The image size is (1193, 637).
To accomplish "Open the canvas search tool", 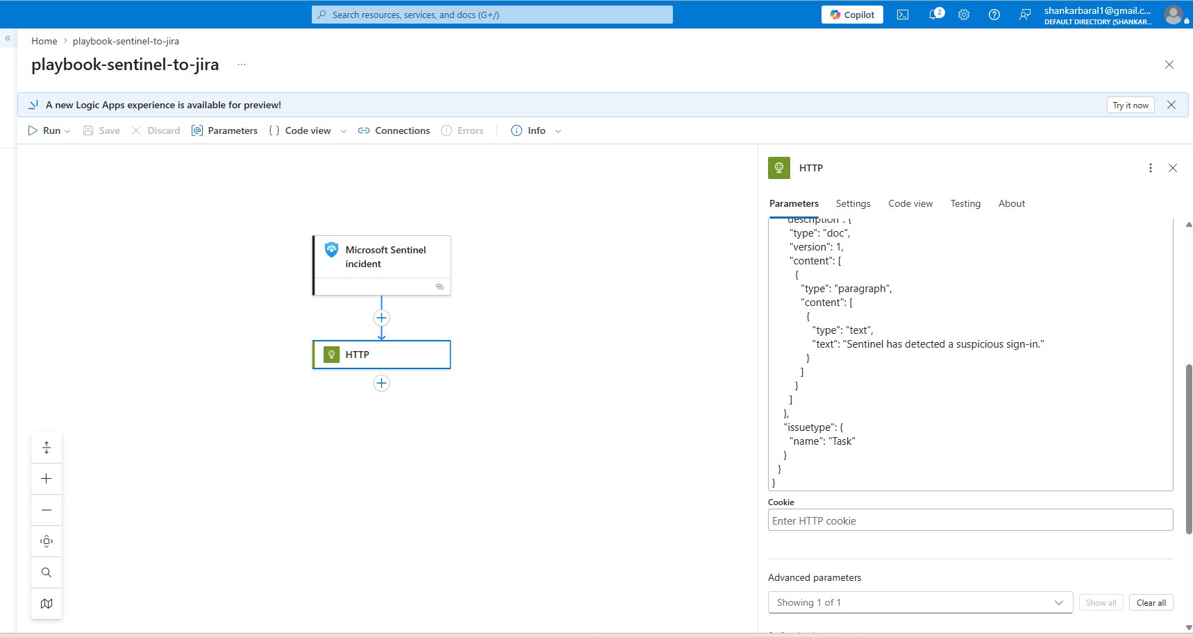I will pos(47,572).
